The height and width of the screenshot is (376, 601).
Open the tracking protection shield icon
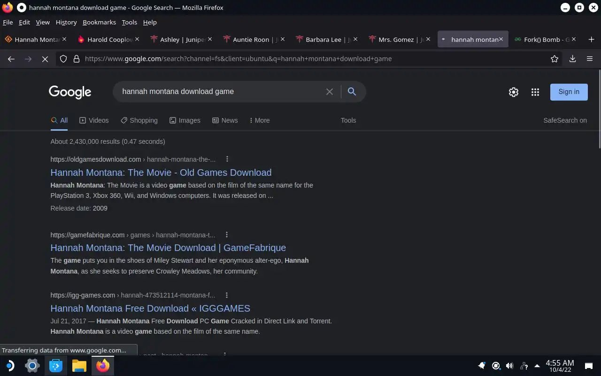point(63,59)
